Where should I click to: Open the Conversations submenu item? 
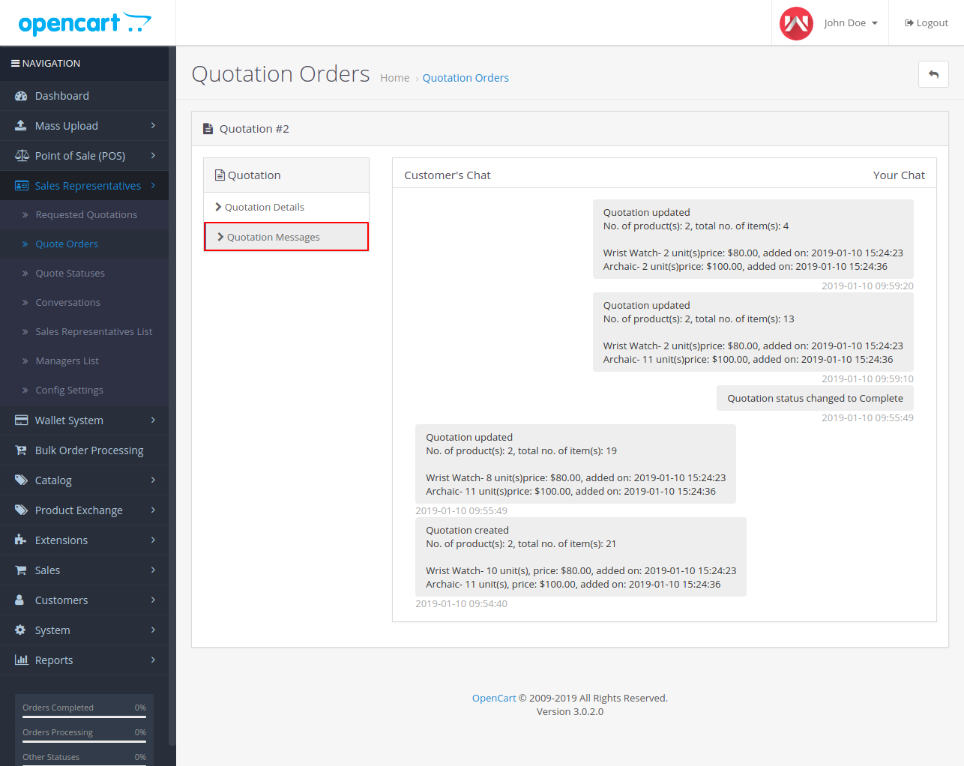click(67, 303)
